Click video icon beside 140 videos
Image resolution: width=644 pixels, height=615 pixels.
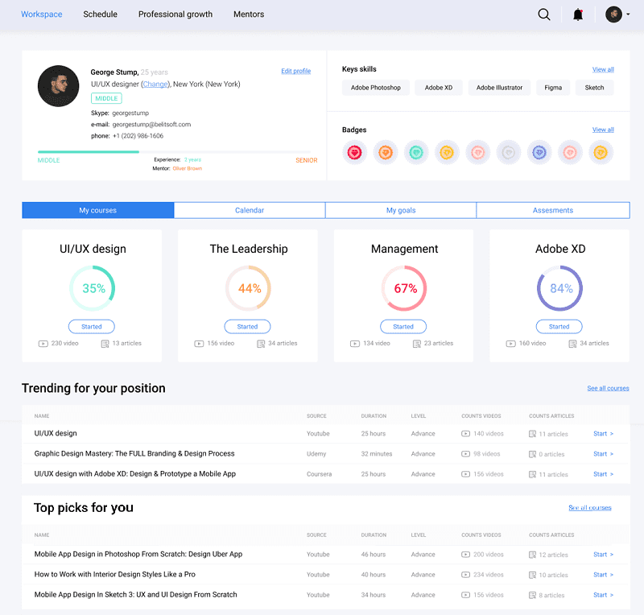pos(465,433)
